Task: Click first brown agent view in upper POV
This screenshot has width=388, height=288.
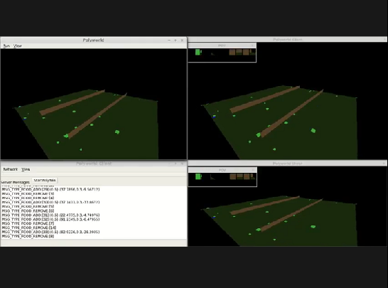Action: tap(232, 52)
